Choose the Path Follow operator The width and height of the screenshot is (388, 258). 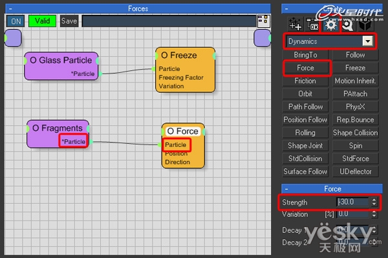coord(305,106)
